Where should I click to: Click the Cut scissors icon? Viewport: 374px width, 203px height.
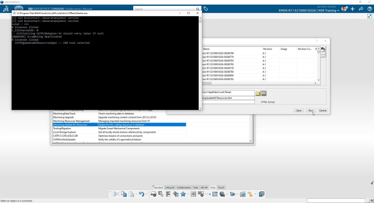tap(116, 194)
